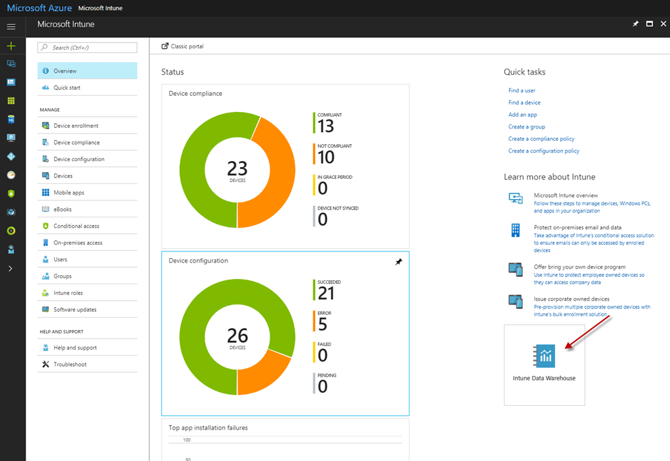The width and height of the screenshot is (670, 461).
Task: Click Find a user link
Action: (521, 90)
